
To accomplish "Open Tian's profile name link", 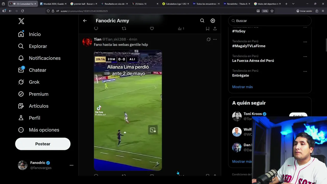I will (x=98, y=39).
